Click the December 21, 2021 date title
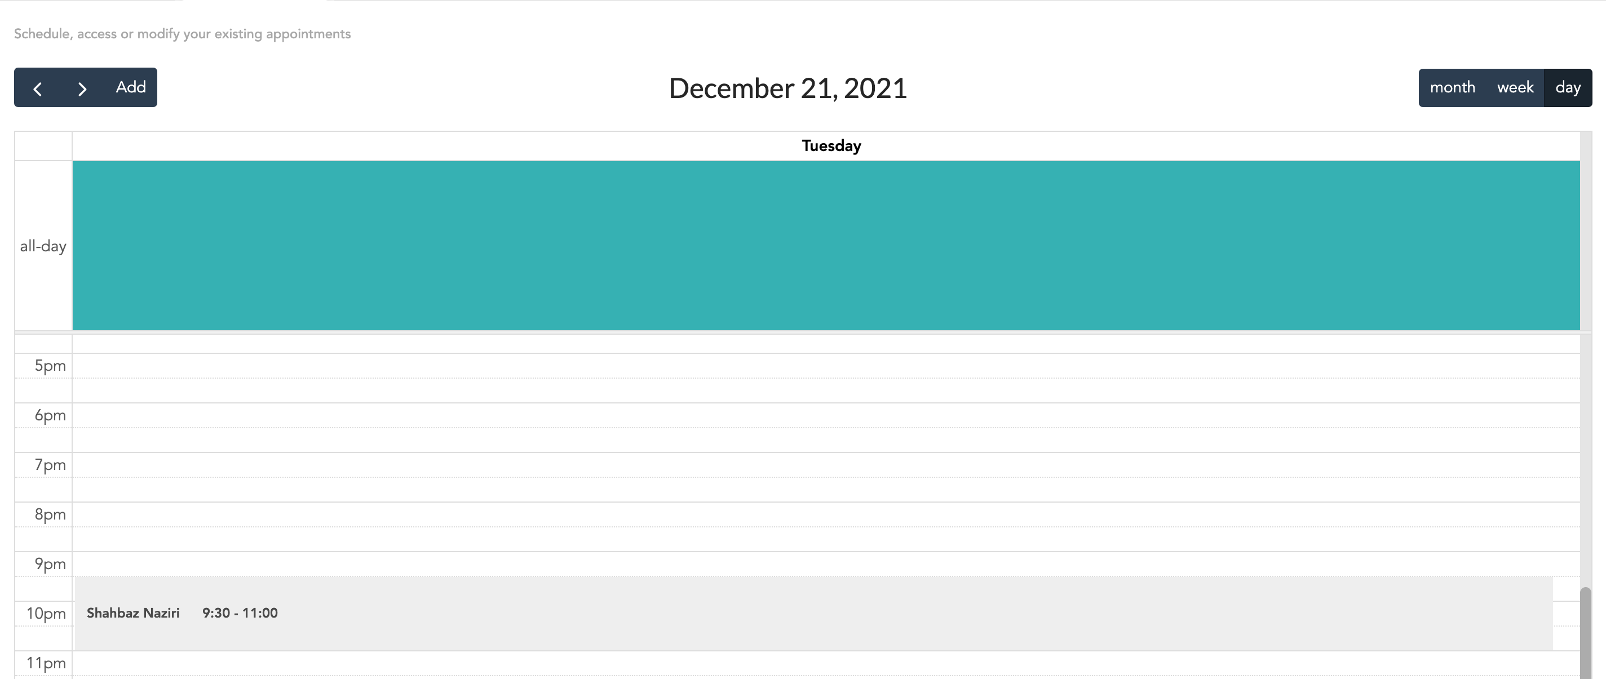This screenshot has height=679, width=1606. point(787,88)
